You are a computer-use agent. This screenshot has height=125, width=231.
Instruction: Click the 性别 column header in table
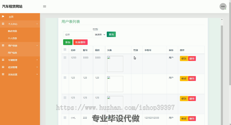coord(136,50)
